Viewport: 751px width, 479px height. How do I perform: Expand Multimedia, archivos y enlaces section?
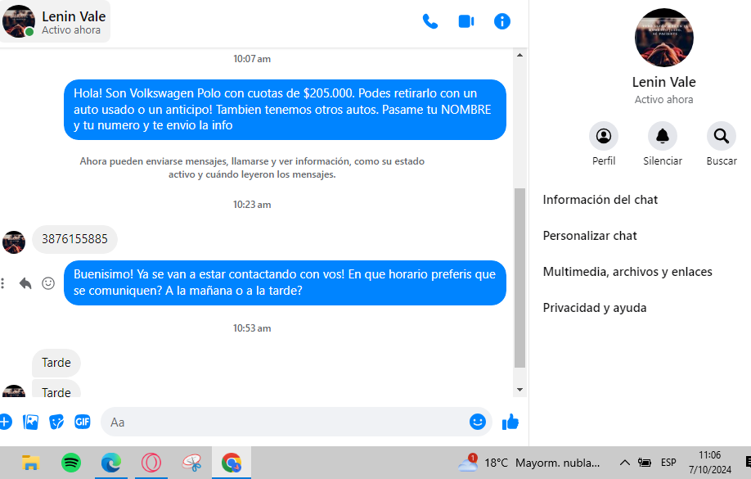(627, 272)
